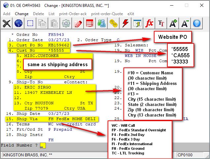Open the red calendar table icon

89,23
